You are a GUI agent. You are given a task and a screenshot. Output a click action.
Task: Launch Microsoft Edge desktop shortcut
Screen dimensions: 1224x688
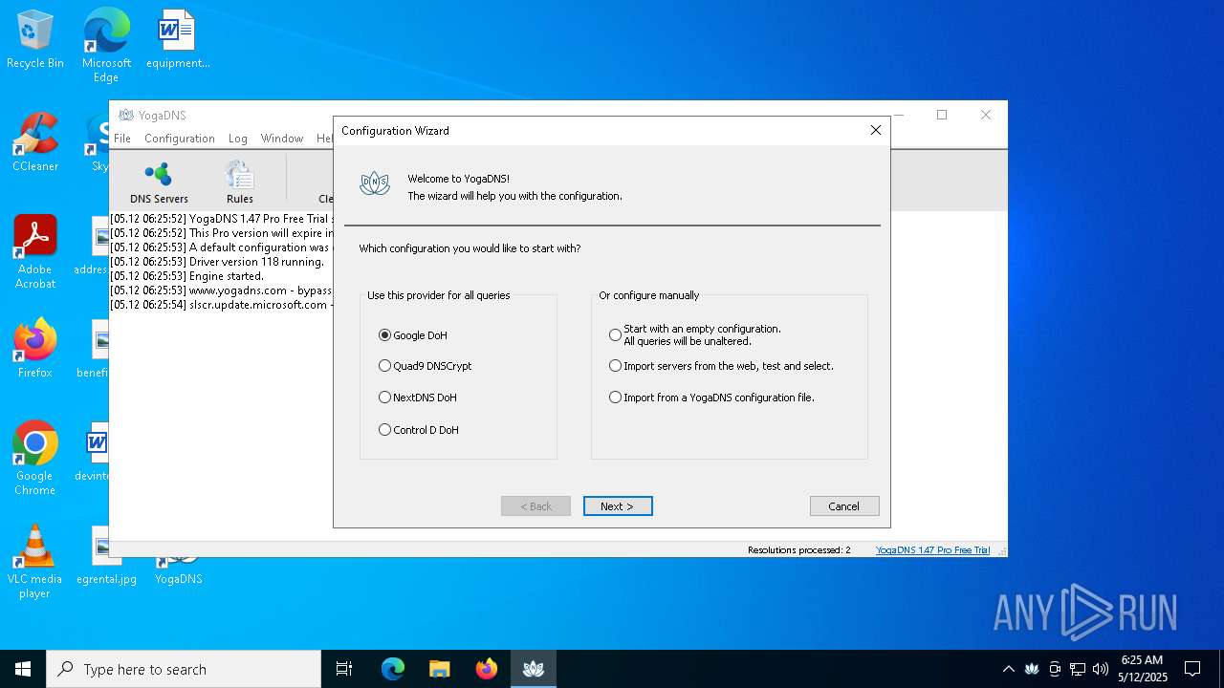click(x=106, y=45)
